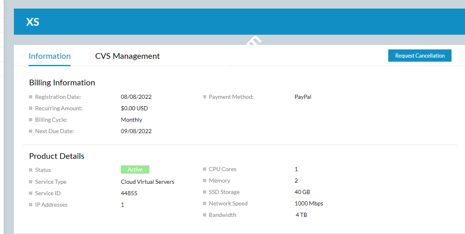This screenshot has width=465, height=234.
Task: Click the green Active status badge
Action: (135, 169)
